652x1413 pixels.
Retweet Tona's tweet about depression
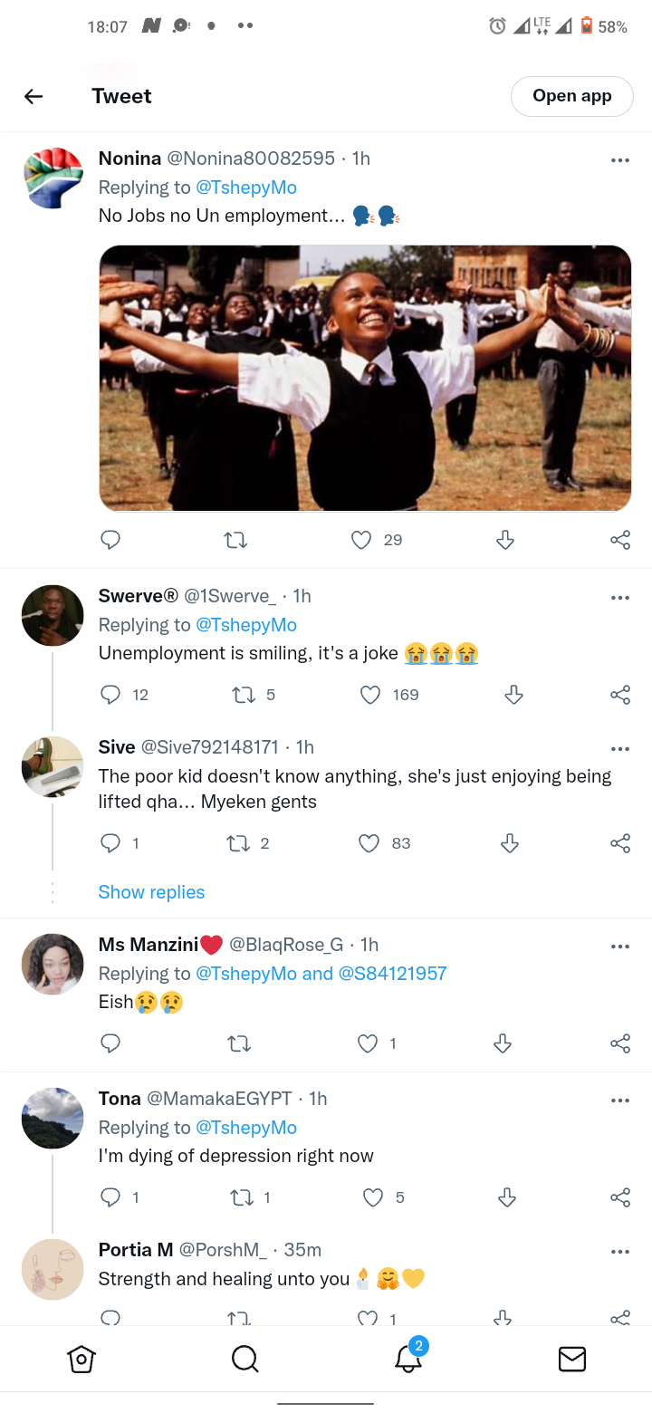tap(242, 1197)
